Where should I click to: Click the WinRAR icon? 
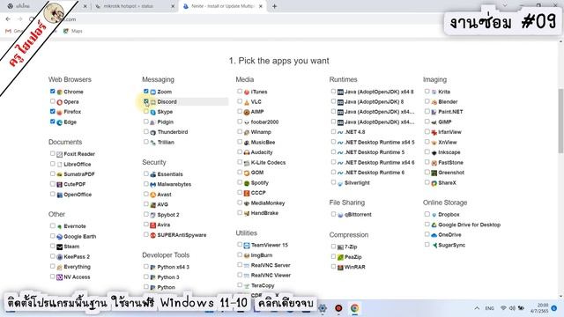[340, 268]
